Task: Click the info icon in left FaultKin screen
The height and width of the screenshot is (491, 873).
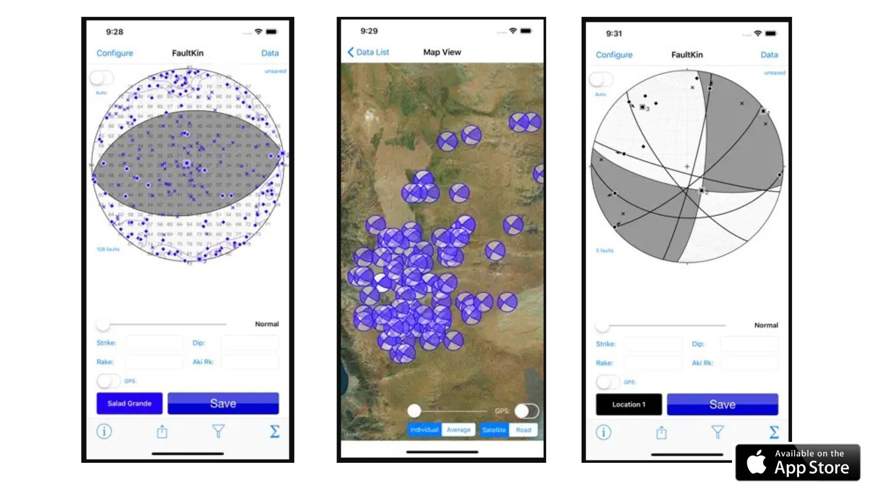Action: pyautogui.click(x=105, y=431)
